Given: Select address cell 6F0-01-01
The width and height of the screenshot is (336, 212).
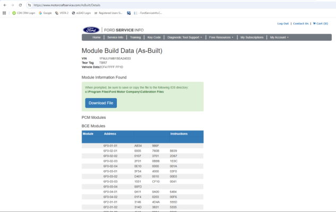Looking at the screenshot, I should click(110, 146).
